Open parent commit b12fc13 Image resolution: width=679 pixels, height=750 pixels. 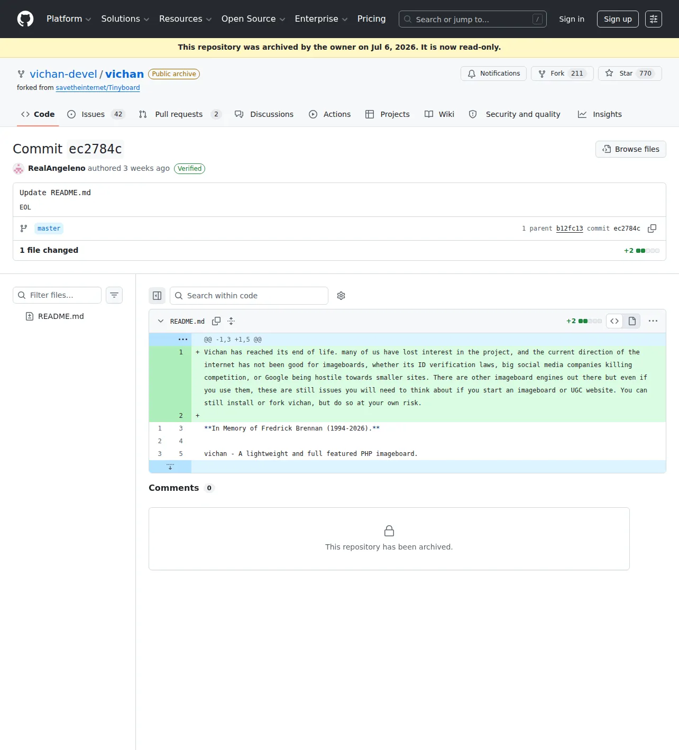pyautogui.click(x=570, y=228)
